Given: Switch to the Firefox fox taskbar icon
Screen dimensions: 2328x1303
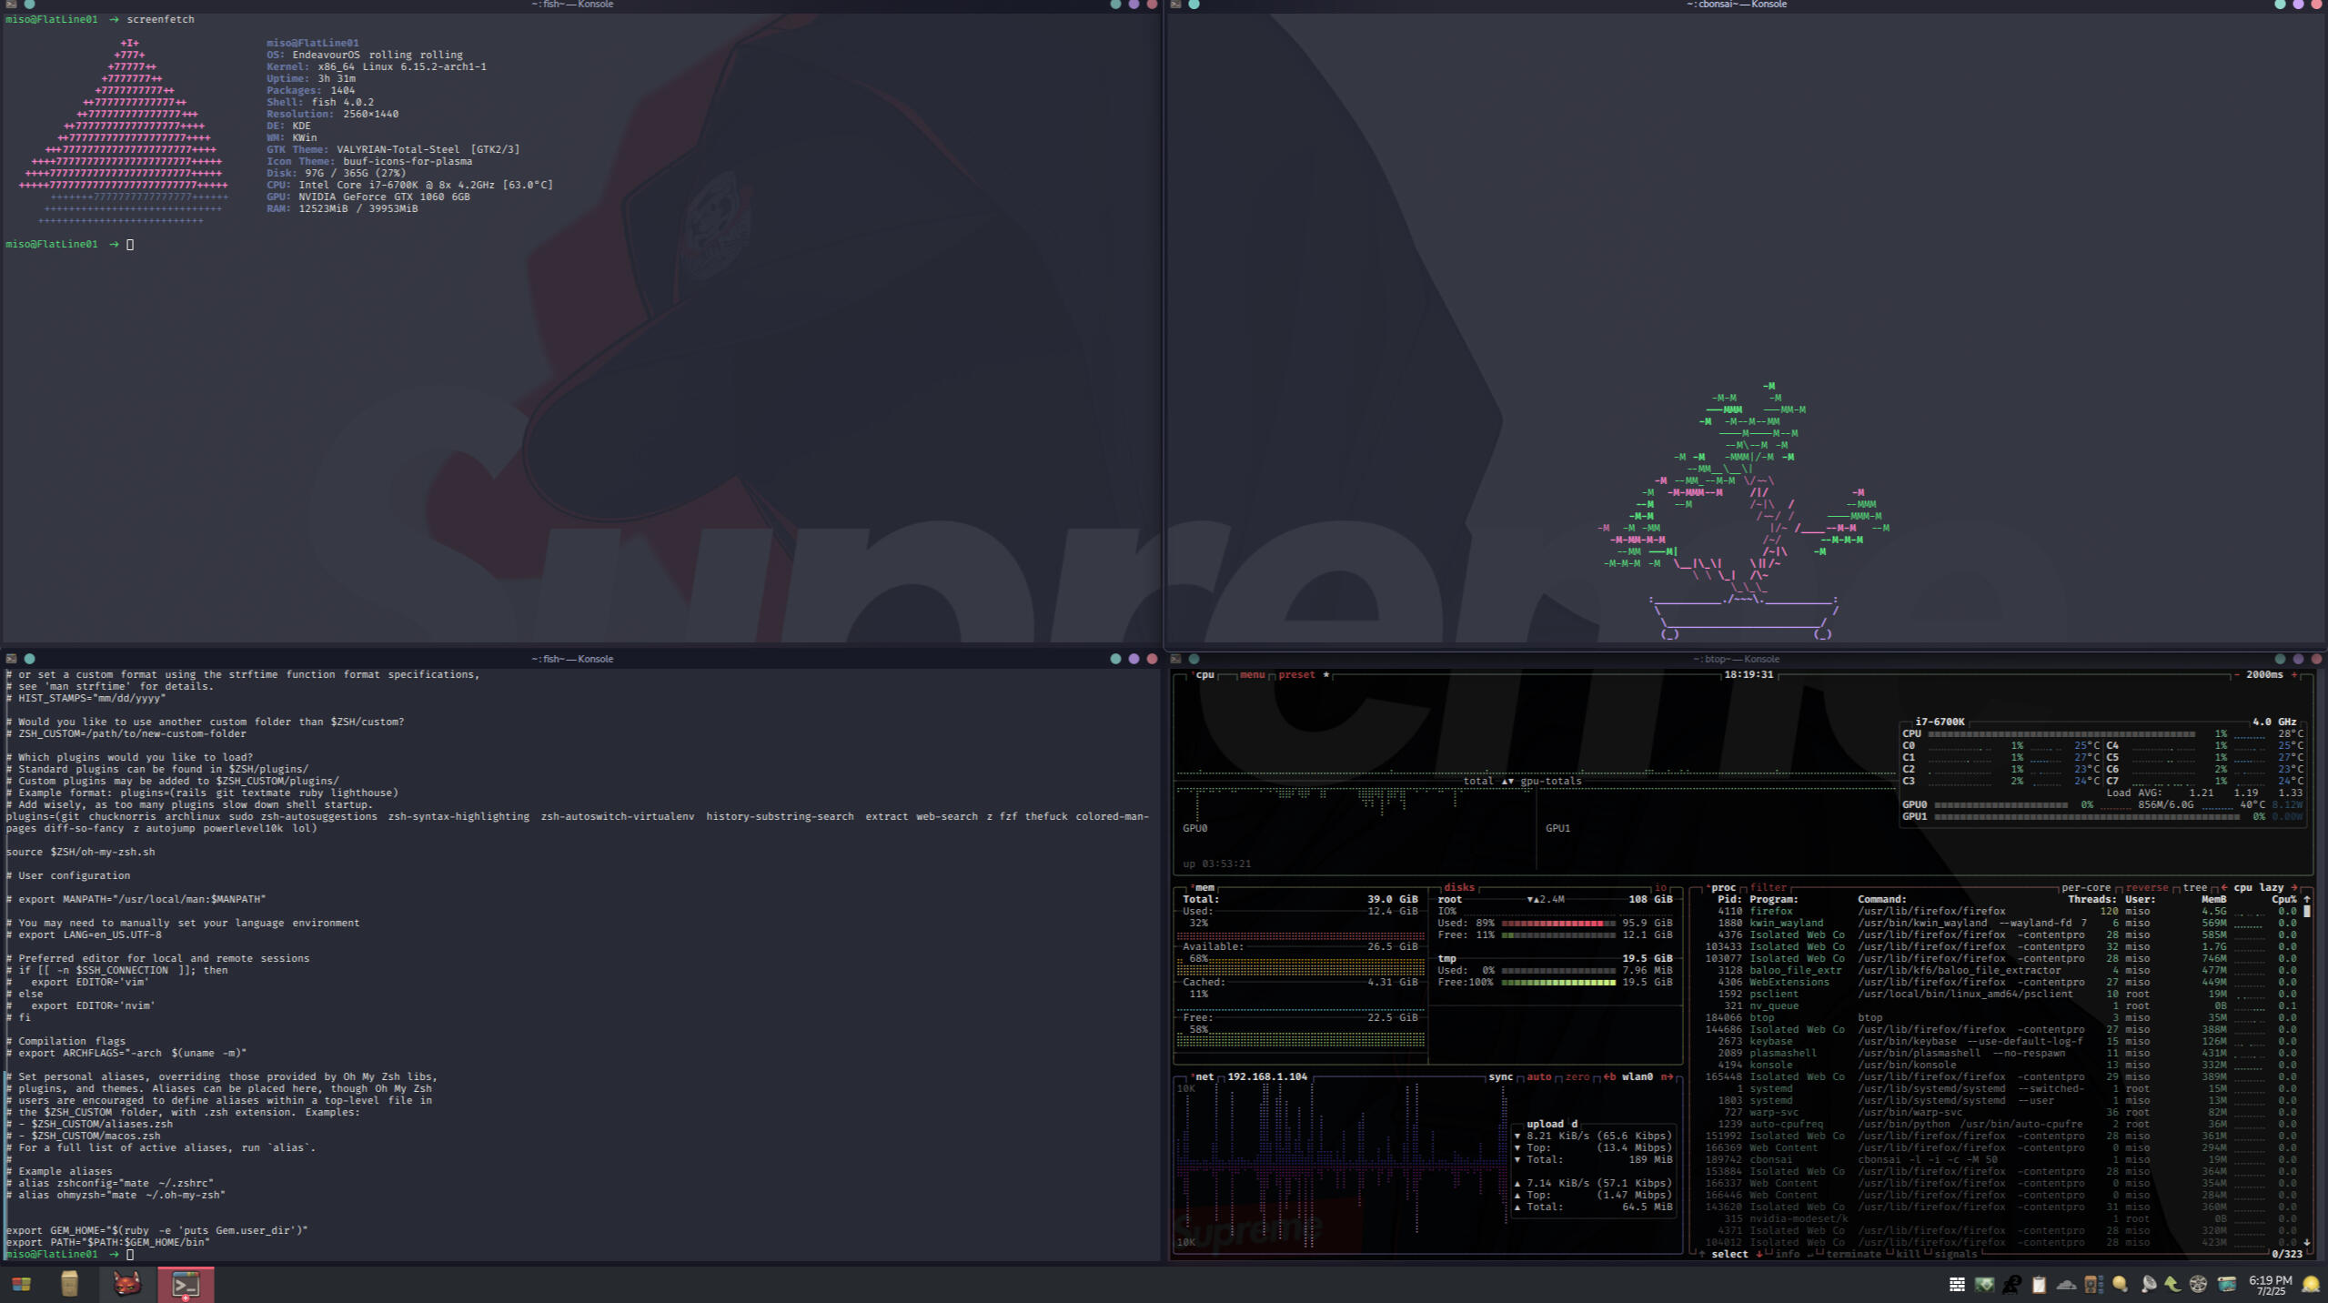Looking at the screenshot, I should tap(126, 1284).
